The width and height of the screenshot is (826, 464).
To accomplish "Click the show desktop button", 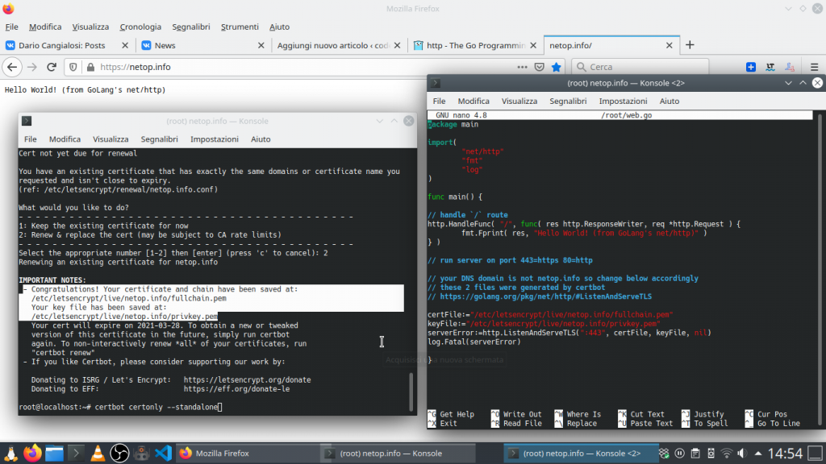I will [x=816, y=453].
